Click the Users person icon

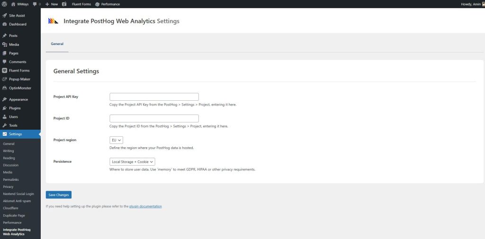click(4, 117)
